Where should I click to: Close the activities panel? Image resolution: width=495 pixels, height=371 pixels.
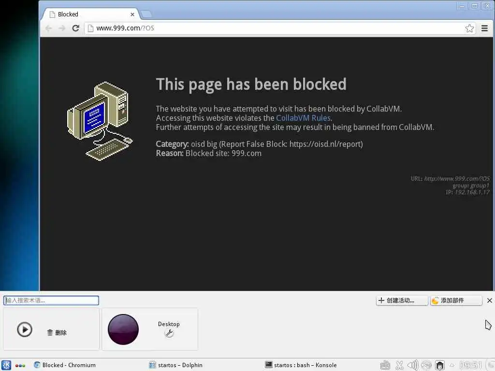coord(489,300)
